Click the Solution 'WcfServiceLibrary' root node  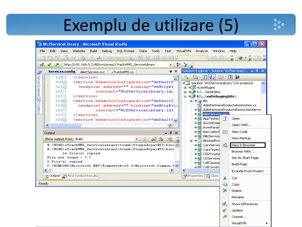222,83
